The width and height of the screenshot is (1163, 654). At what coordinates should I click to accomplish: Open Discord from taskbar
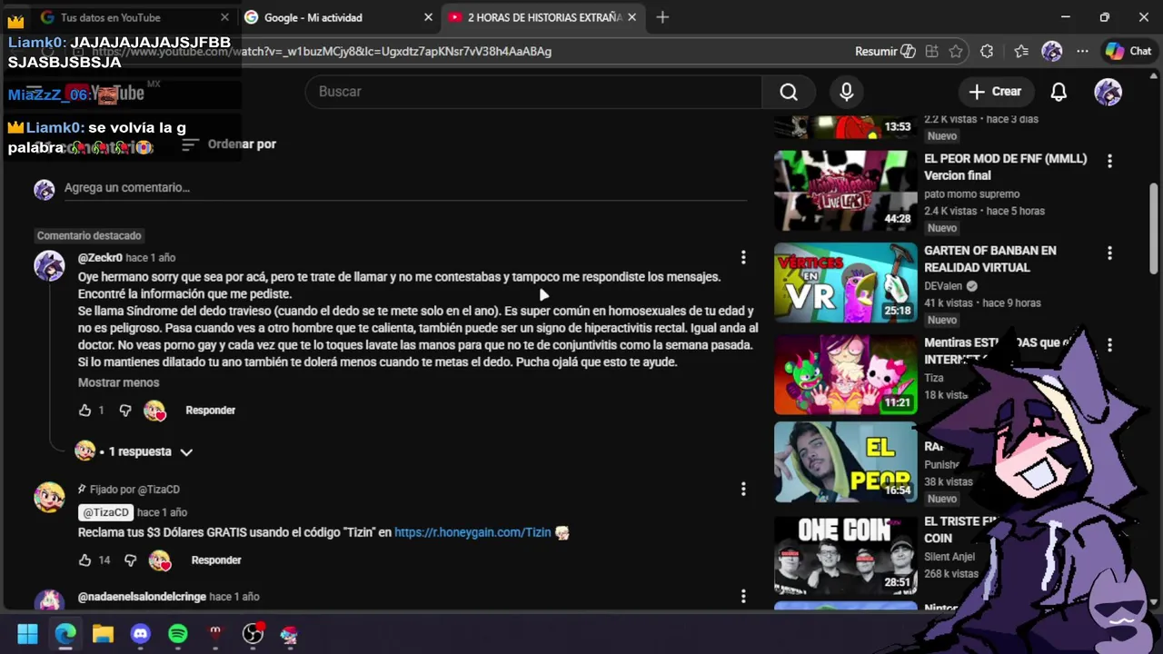pyautogui.click(x=140, y=634)
